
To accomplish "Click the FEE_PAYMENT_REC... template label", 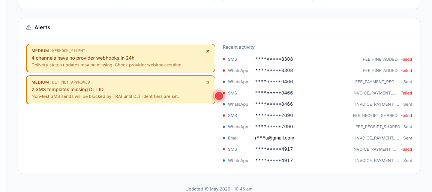I will coord(376,82).
